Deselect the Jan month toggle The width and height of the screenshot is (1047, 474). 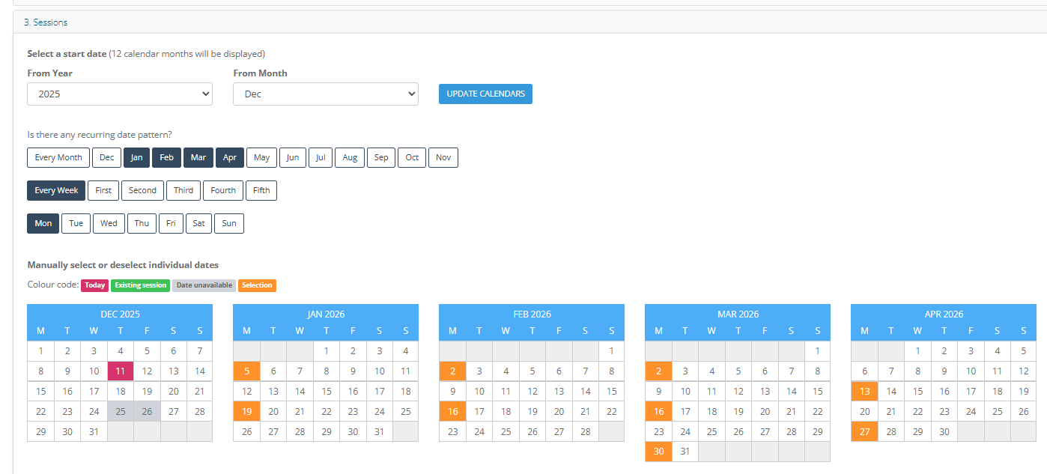(136, 157)
